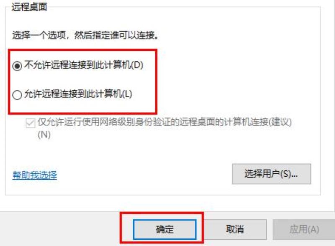This screenshot has width=335, height=246.
Task: Click the 允许远程连接到此计算机(L) label text
Action: [78, 94]
